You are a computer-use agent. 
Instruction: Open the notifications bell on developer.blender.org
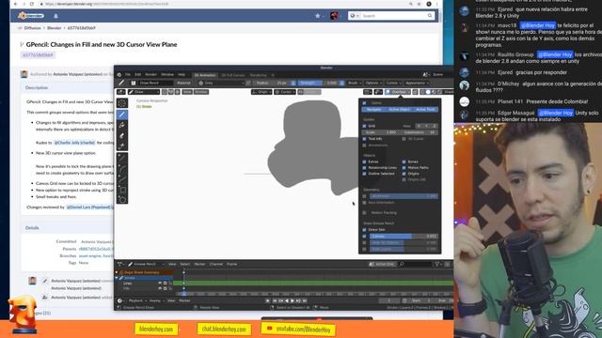[55, 16]
